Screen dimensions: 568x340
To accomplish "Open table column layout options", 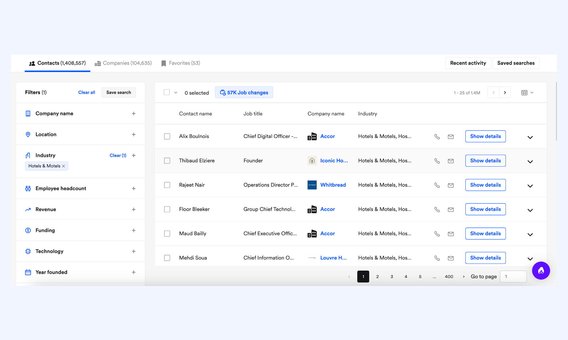I will coord(527,93).
